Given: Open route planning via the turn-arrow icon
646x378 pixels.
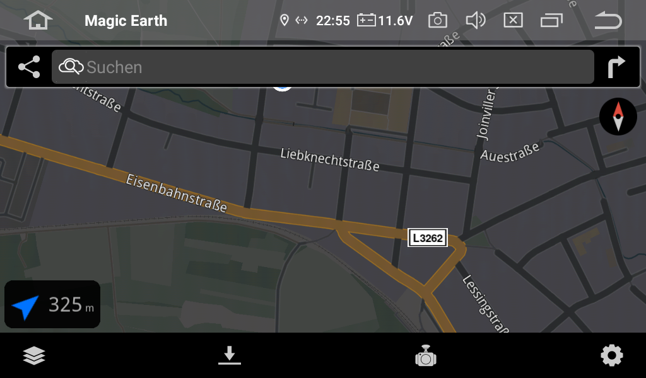Looking at the screenshot, I should pos(616,67).
